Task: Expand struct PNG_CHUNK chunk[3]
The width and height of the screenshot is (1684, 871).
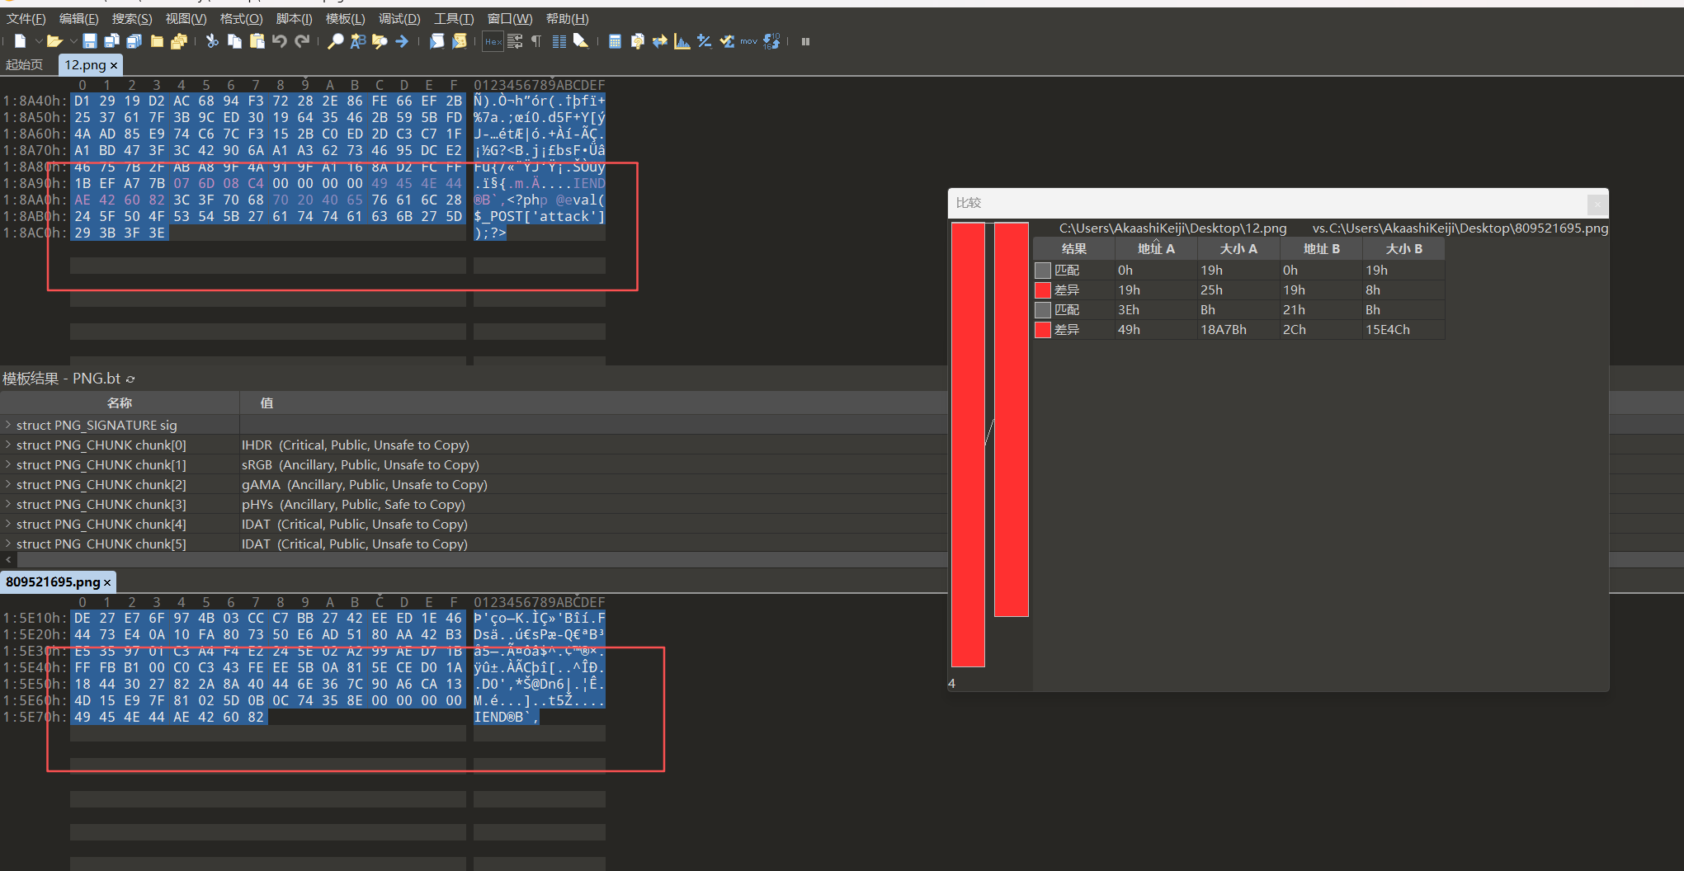Action: (8, 504)
